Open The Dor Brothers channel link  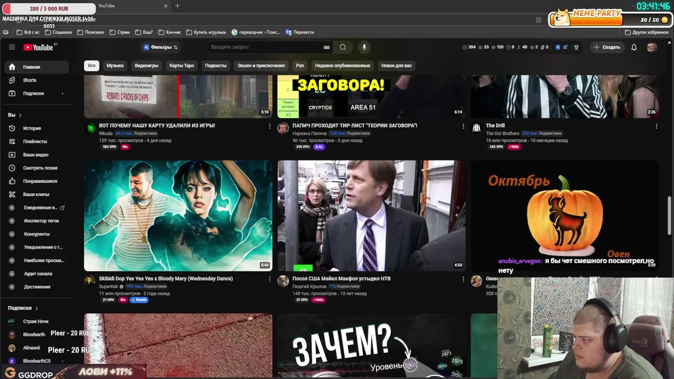click(502, 134)
